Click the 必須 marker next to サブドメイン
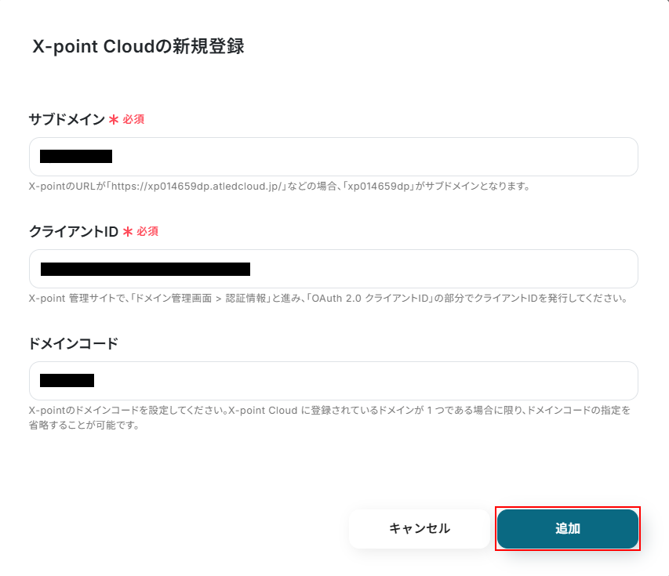Screen dimensions: 669x576 (x=133, y=119)
